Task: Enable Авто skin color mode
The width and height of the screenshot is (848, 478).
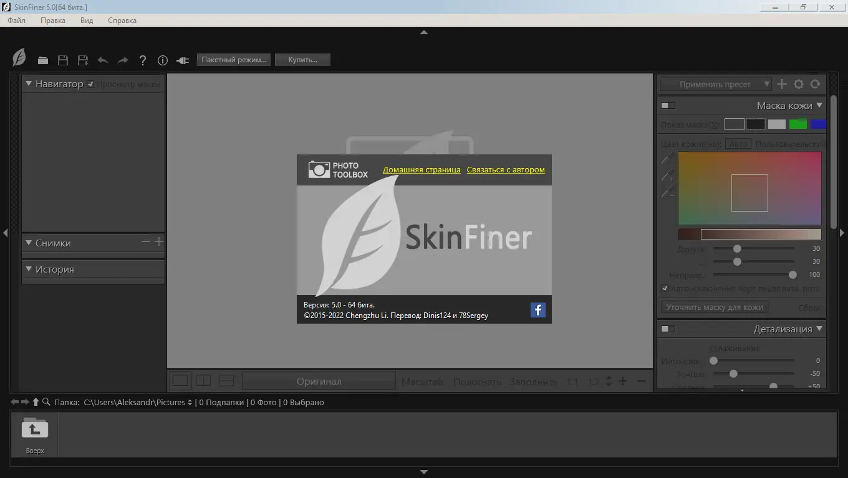Action: point(738,144)
